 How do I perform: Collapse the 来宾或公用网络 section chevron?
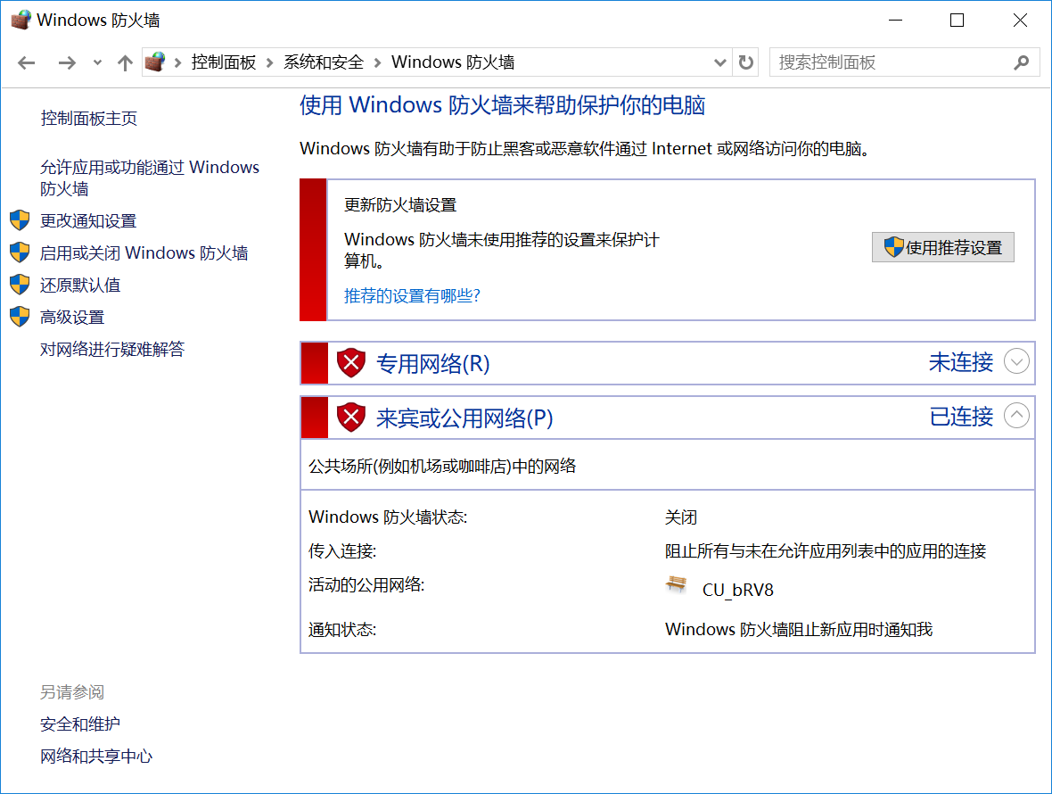[1016, 416]
